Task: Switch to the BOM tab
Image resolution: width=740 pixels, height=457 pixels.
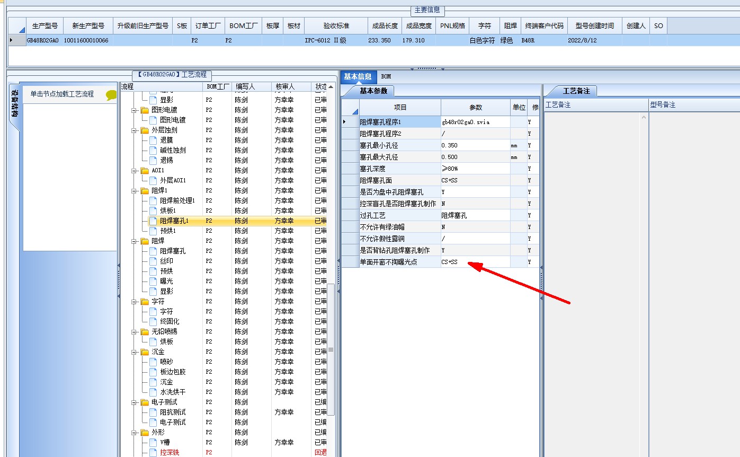Action: (x=386, y=76)
